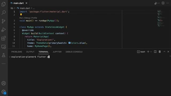Click 'StatelessWidget' on line 5
The height and width of the screenshot is (96, 171).
(x=55, y=27)
